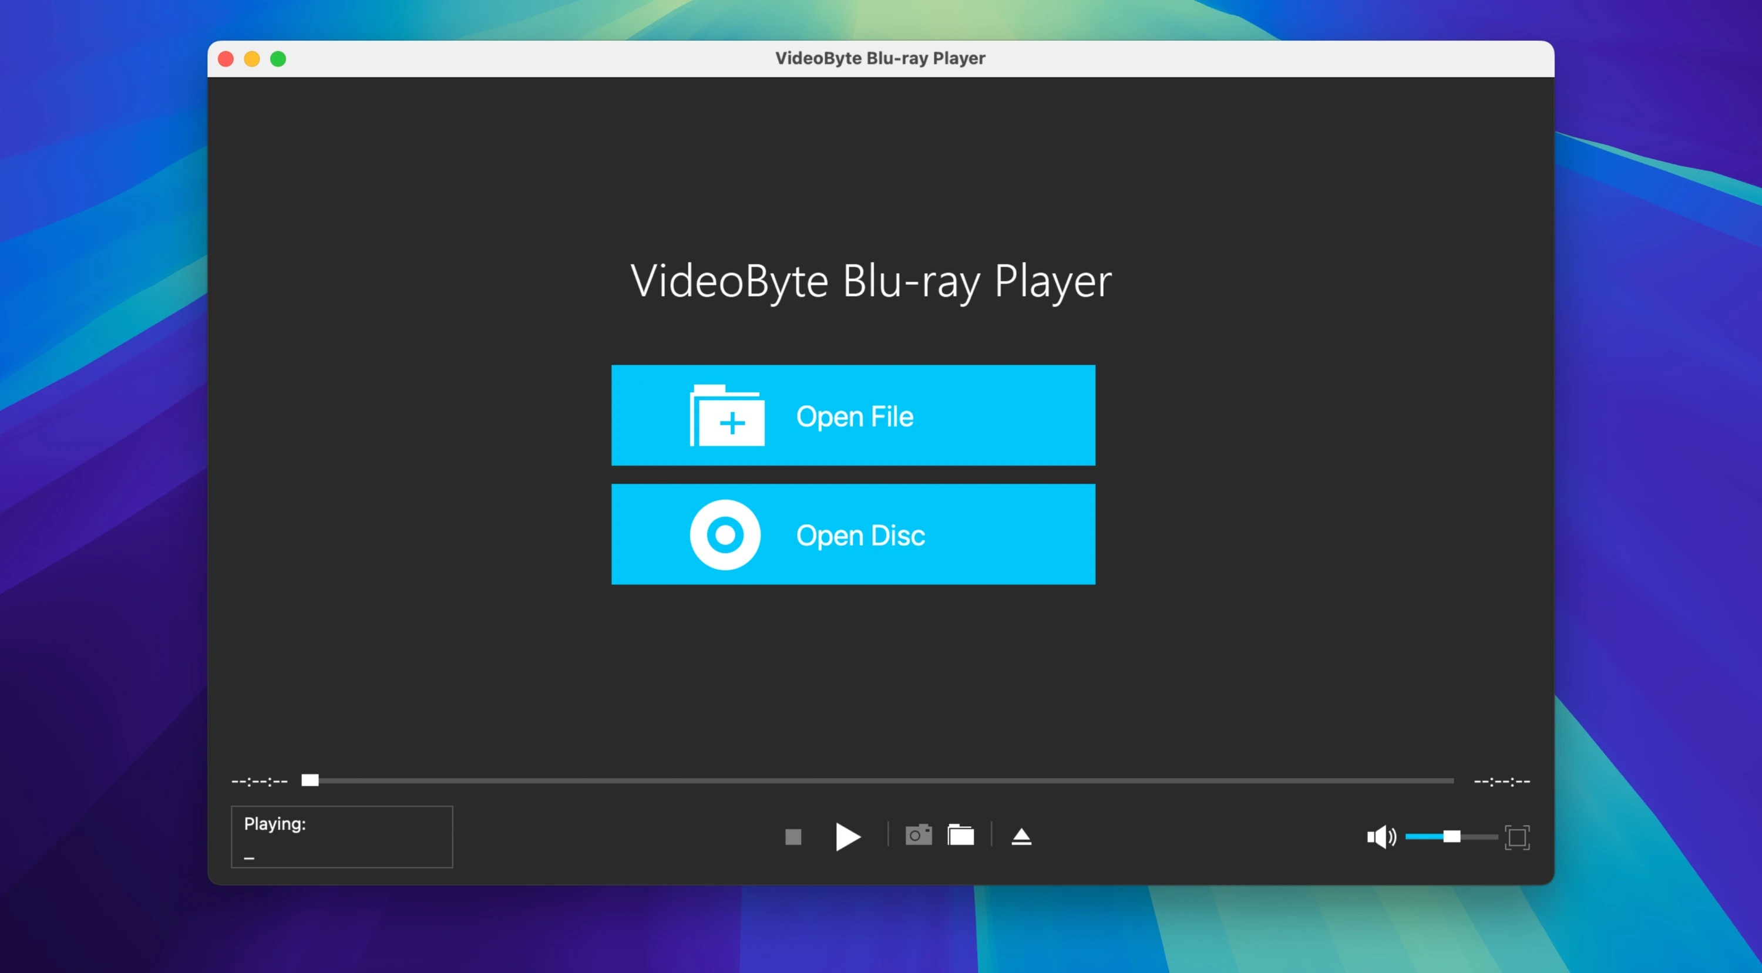Enter fullscreen with the fullscreen icon

coord(1518,836)
